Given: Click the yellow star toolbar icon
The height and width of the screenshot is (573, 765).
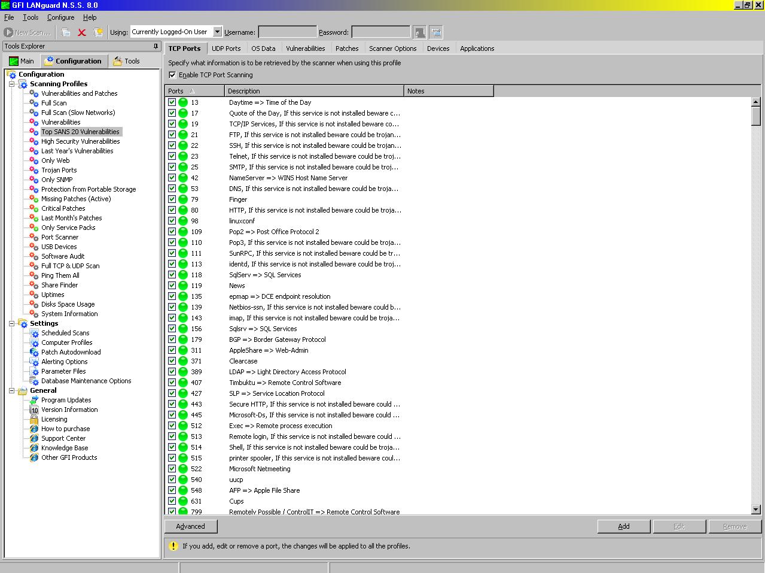Looking at the screenshot, I should [98, 32].
